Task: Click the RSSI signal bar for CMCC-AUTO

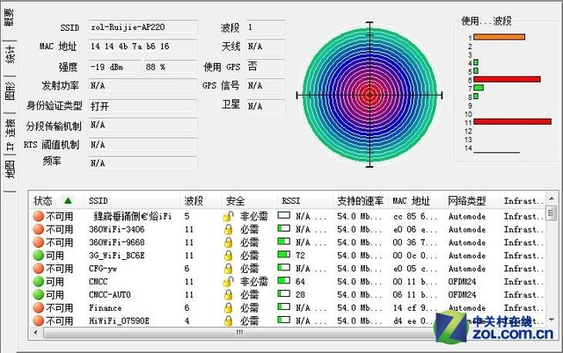Action: 283,293
